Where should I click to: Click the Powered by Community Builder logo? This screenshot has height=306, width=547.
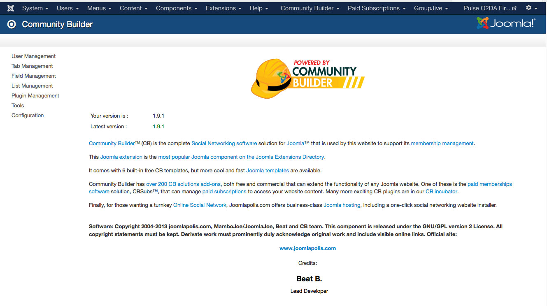pyautogui.click(x=308, y=78)
